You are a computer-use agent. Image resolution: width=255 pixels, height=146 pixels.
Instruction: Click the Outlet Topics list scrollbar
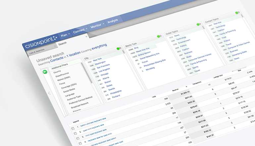pyautogui.click(x=203, y=28)
